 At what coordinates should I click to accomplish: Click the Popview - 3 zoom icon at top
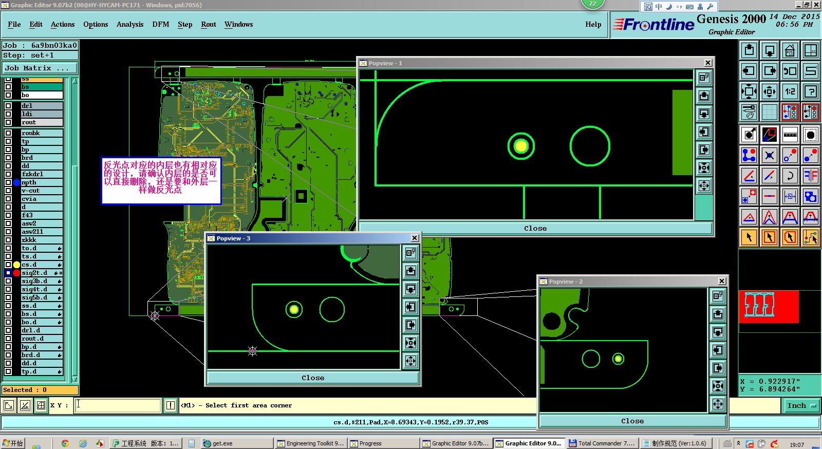point(410,253)
